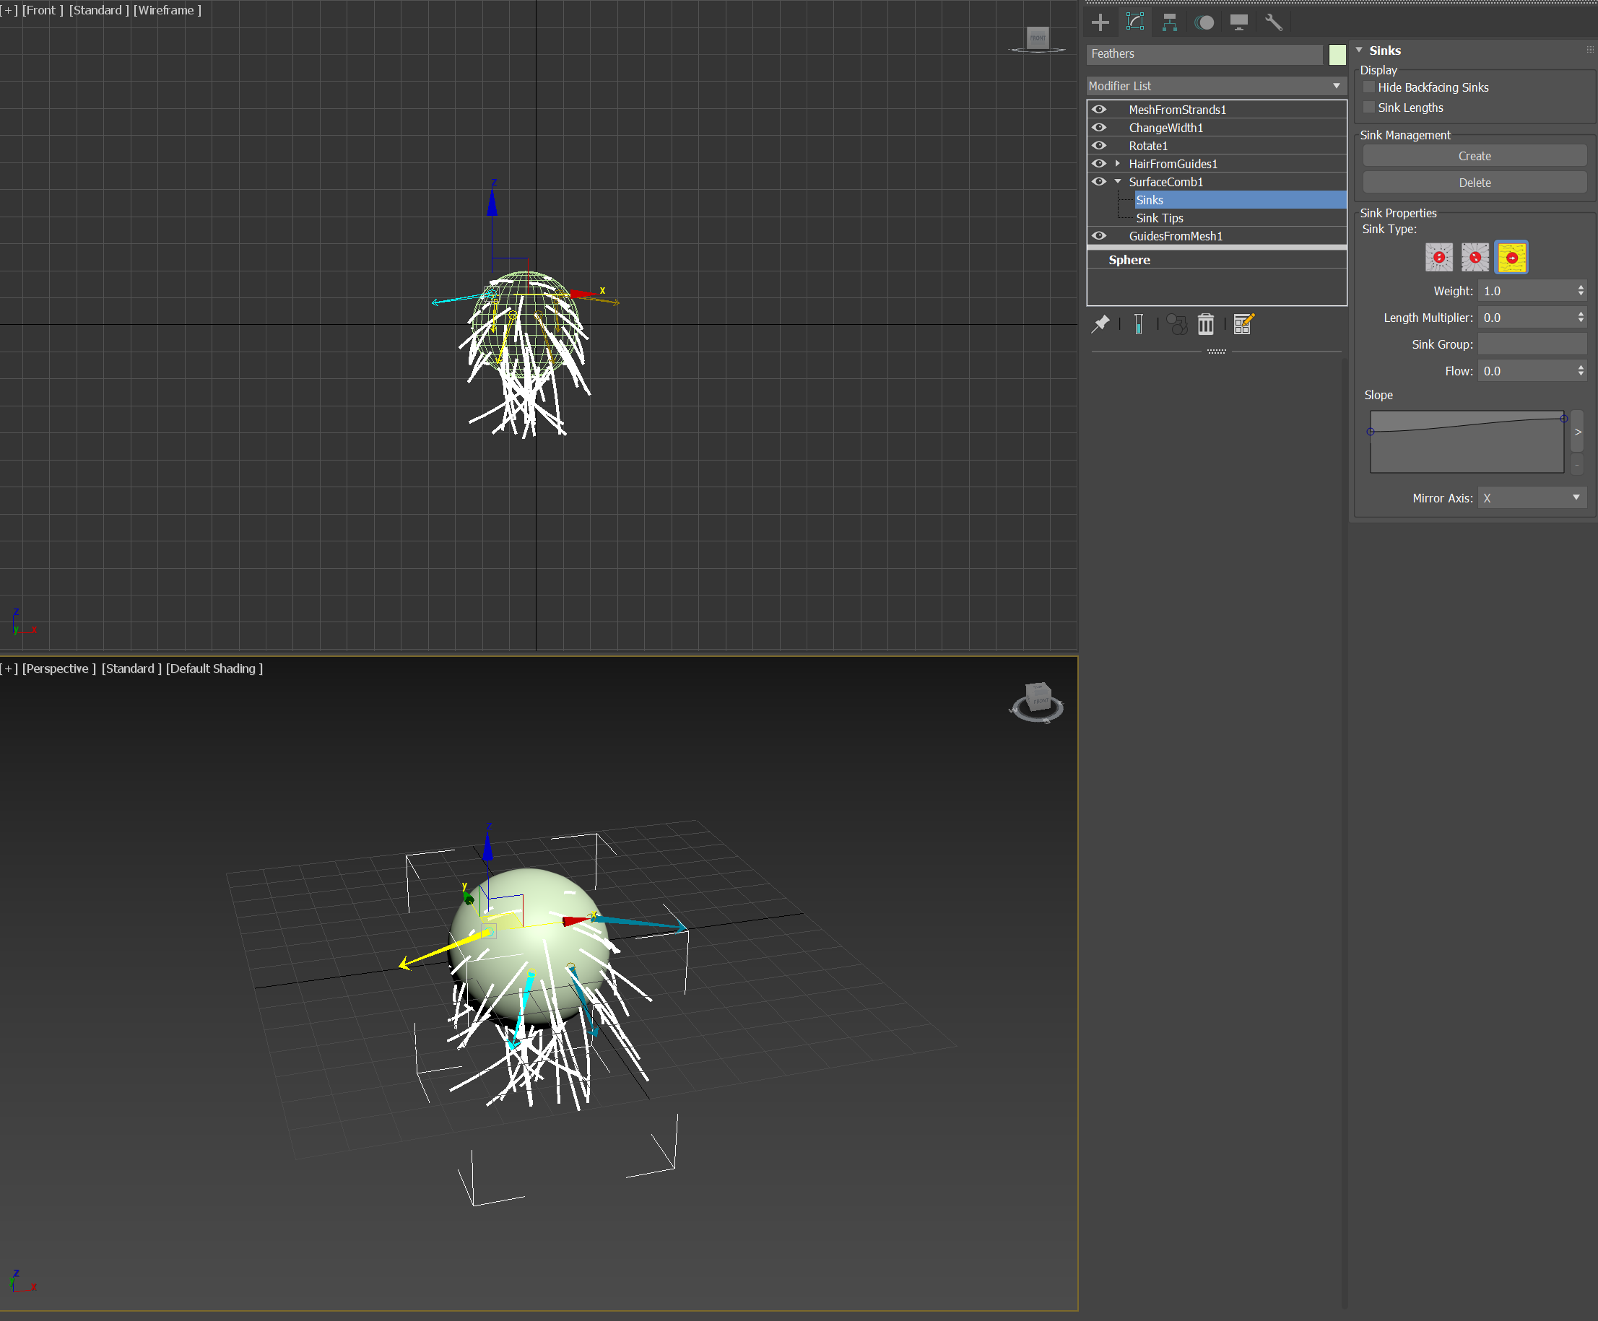Click the Pin Stack icon
This screenshot has height=1321, width=1598.
pos(1100,325)
